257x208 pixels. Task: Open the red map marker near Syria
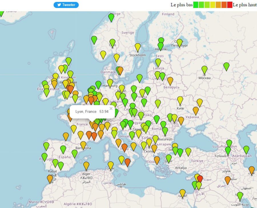tap(200, 179)
